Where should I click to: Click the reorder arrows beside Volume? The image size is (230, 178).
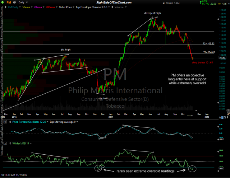coord(112,7)
